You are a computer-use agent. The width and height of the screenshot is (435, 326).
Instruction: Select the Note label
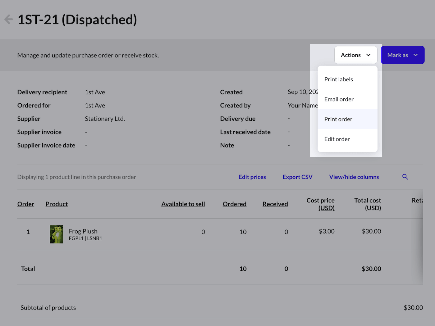point(227,145)
